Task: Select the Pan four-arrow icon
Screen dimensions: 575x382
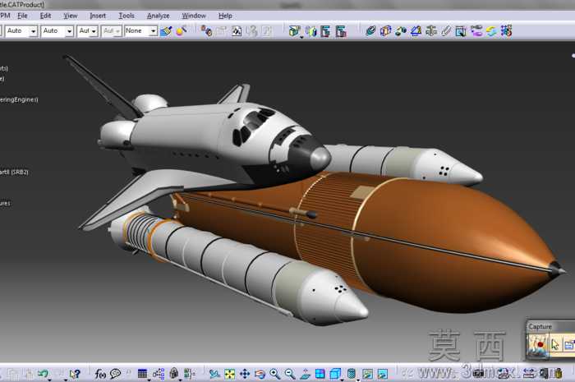Action: (x=245, y=374)
